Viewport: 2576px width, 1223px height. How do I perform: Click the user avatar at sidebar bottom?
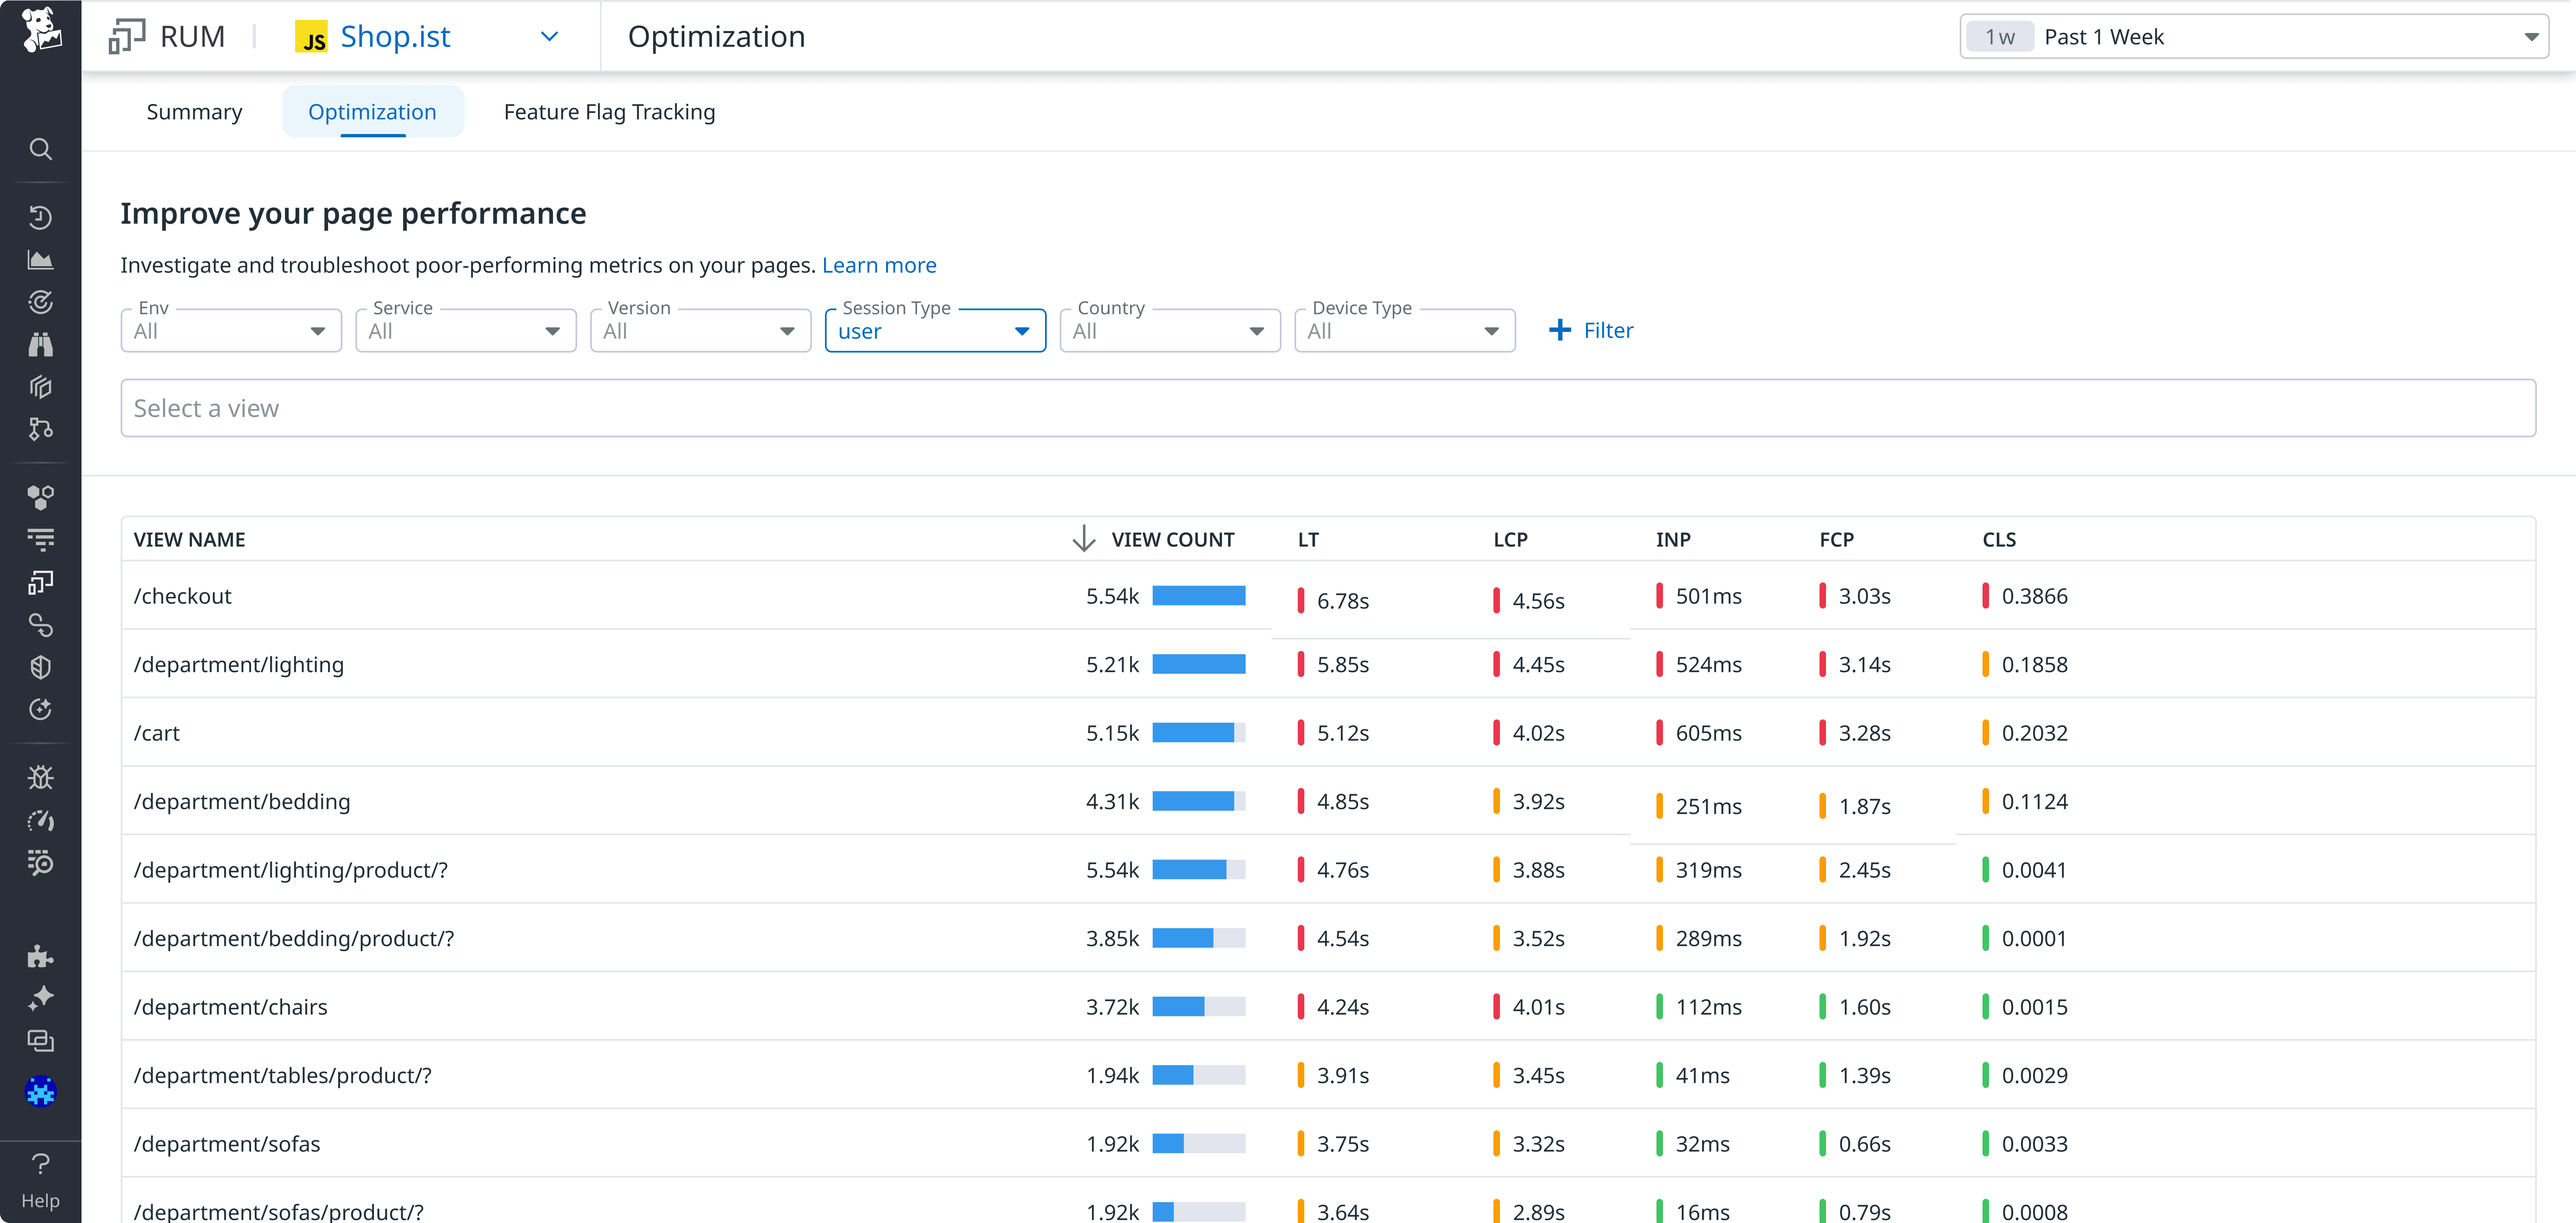41,1091
